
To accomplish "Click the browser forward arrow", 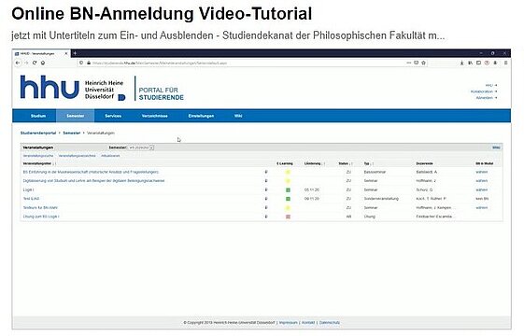I will coord(26,63).
